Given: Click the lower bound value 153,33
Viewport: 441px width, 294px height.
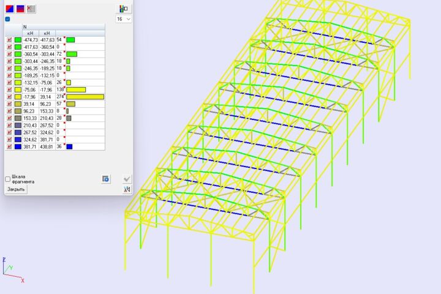Looking at the screenshot, I should point(30,118).
